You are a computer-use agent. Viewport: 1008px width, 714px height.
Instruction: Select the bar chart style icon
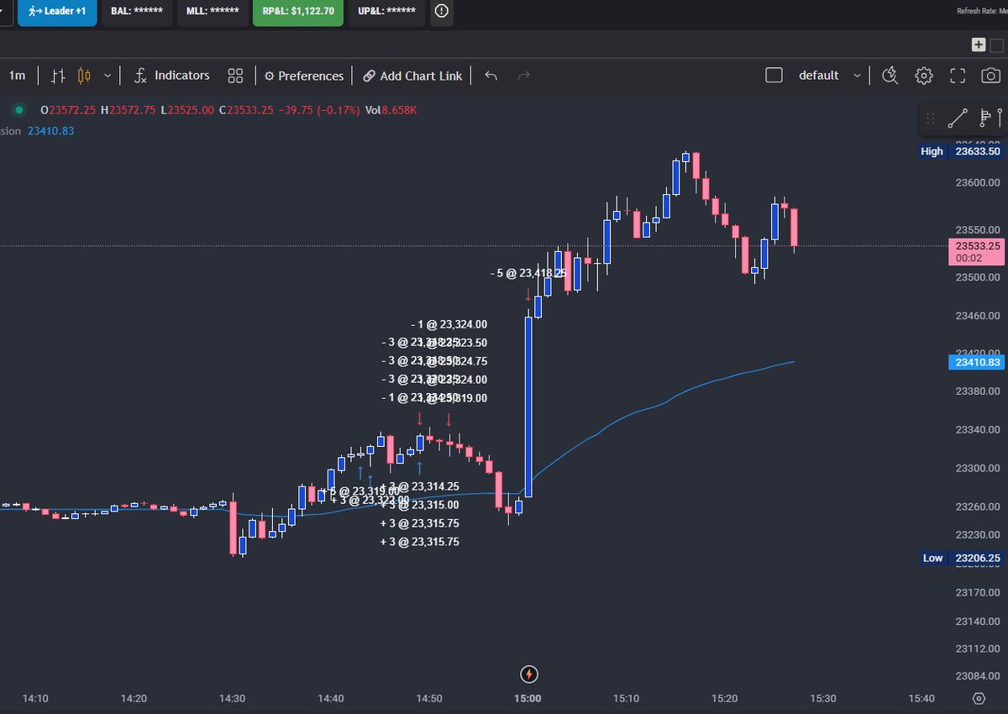[x=58, y=76]
